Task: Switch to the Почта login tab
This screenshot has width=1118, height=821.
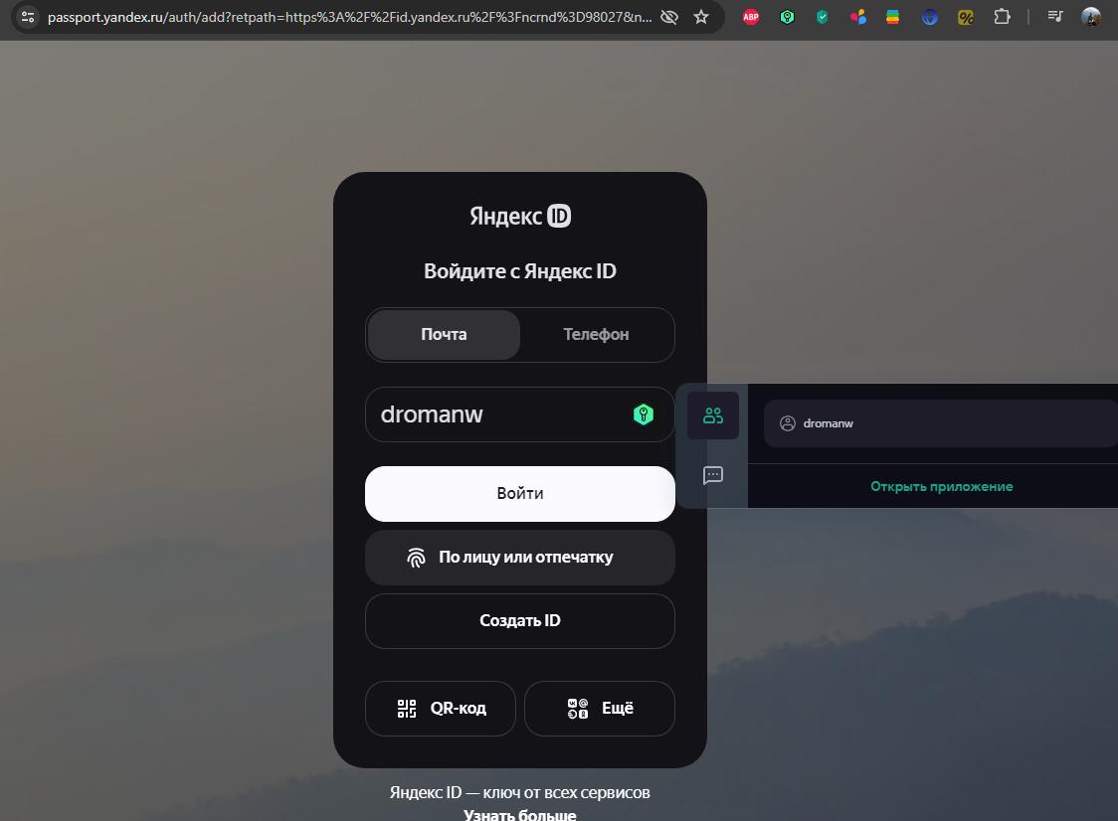Action: tap(444, 334)
